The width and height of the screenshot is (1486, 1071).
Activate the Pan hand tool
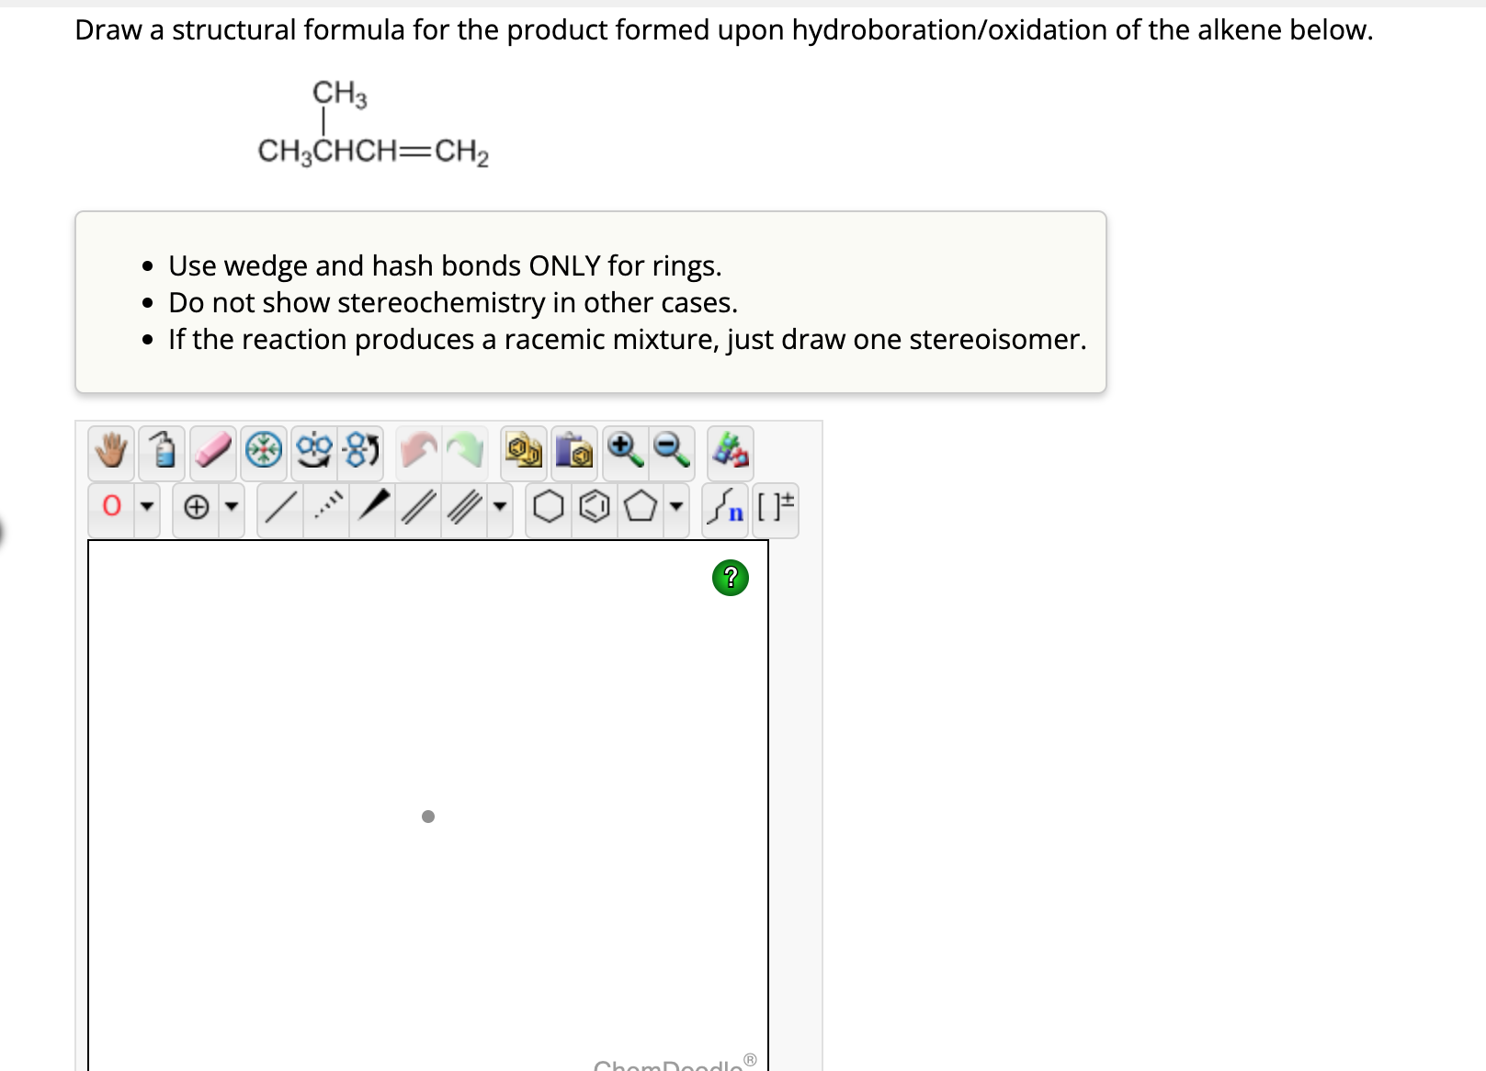110,450
